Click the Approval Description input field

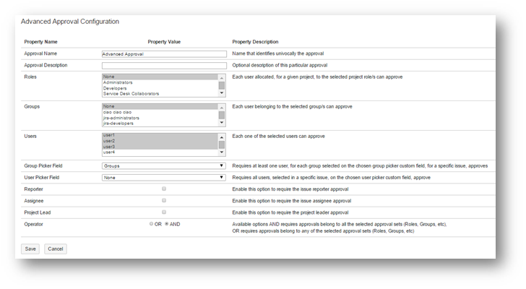pos(164,65)
